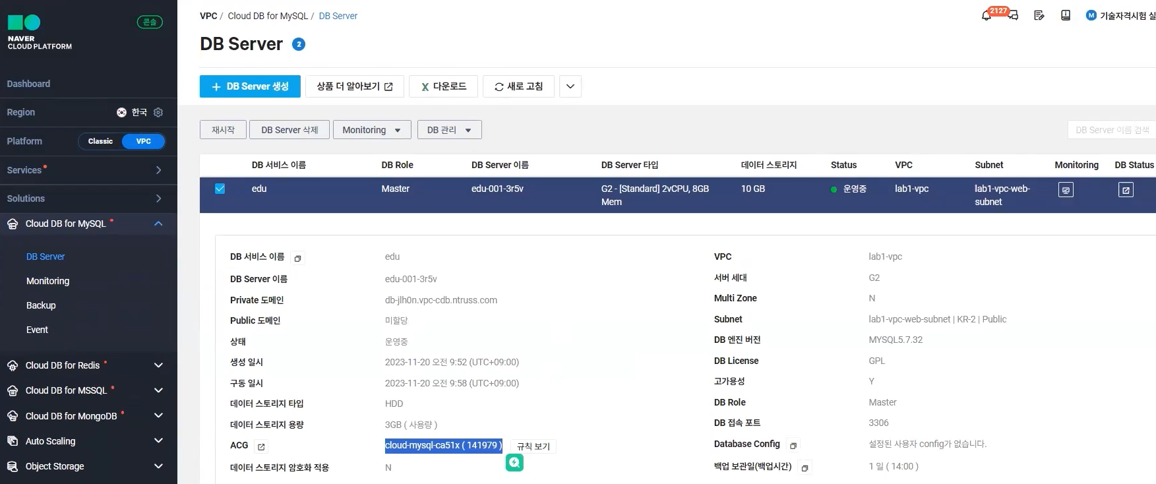Click ACG value cloud-mysql-ca51x

pyautogui.click(x=443, y=446)
